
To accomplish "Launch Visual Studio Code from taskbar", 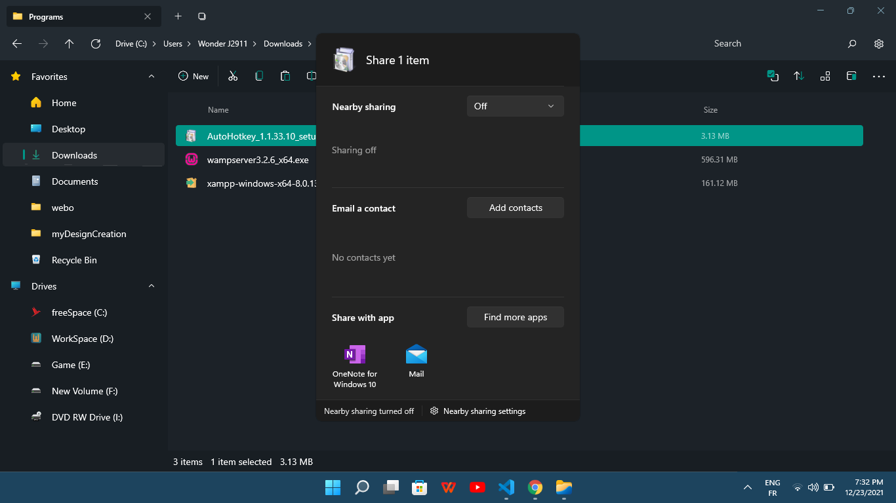I will tap(506, 487).
